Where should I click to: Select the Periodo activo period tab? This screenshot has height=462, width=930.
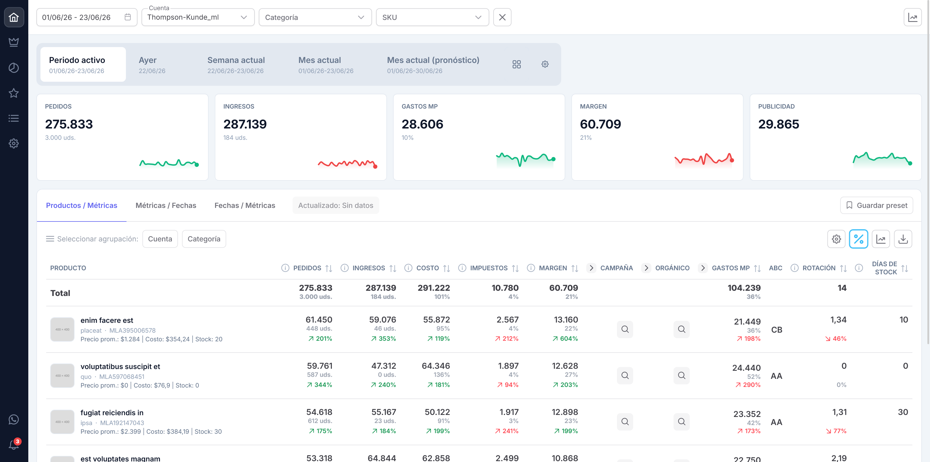[83, 65]
